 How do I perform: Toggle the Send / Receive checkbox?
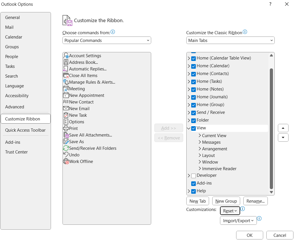coord(194,113)
